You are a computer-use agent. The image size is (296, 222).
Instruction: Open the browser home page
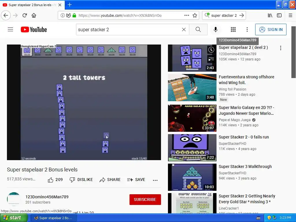(34, 15)
